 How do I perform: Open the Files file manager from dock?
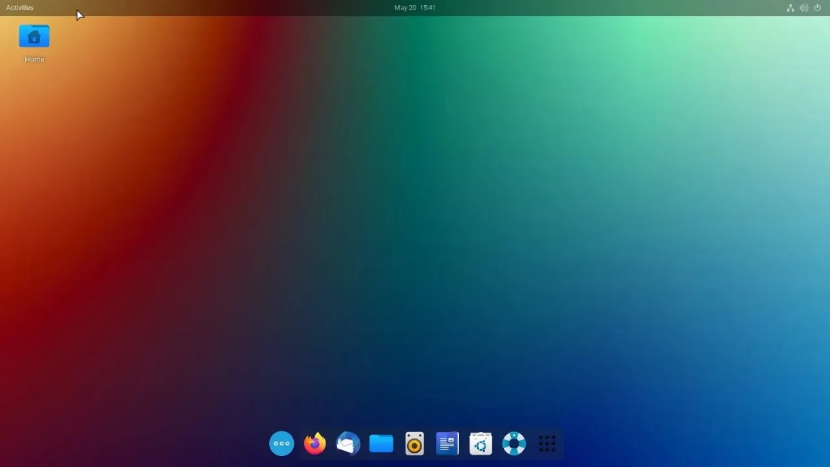tap(381, 444)
